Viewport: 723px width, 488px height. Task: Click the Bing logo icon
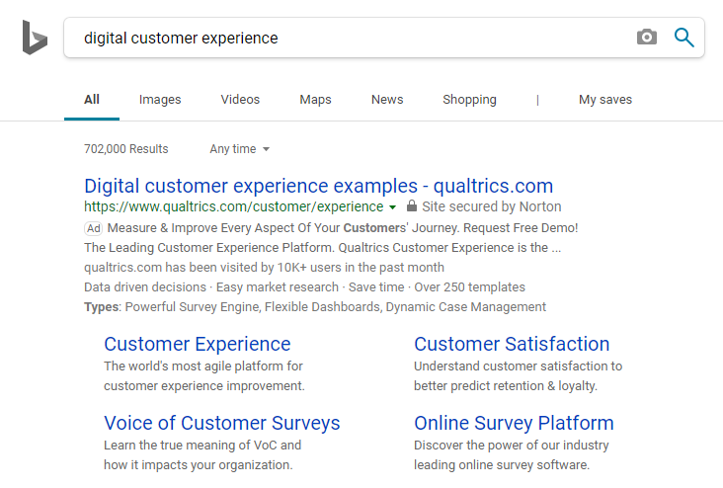click(x=35, y=38)
